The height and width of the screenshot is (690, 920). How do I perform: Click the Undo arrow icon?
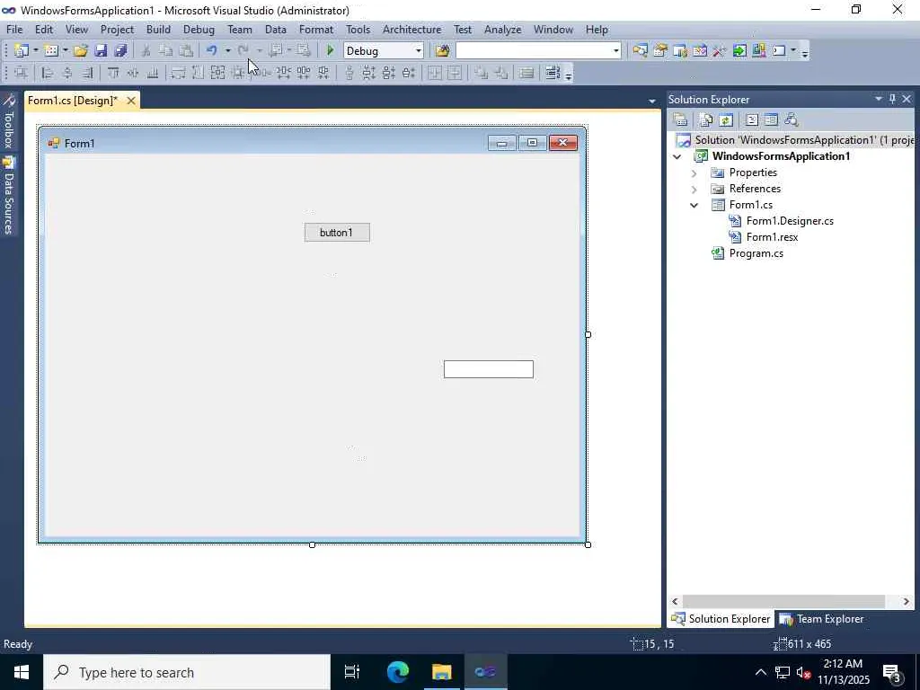212,50
